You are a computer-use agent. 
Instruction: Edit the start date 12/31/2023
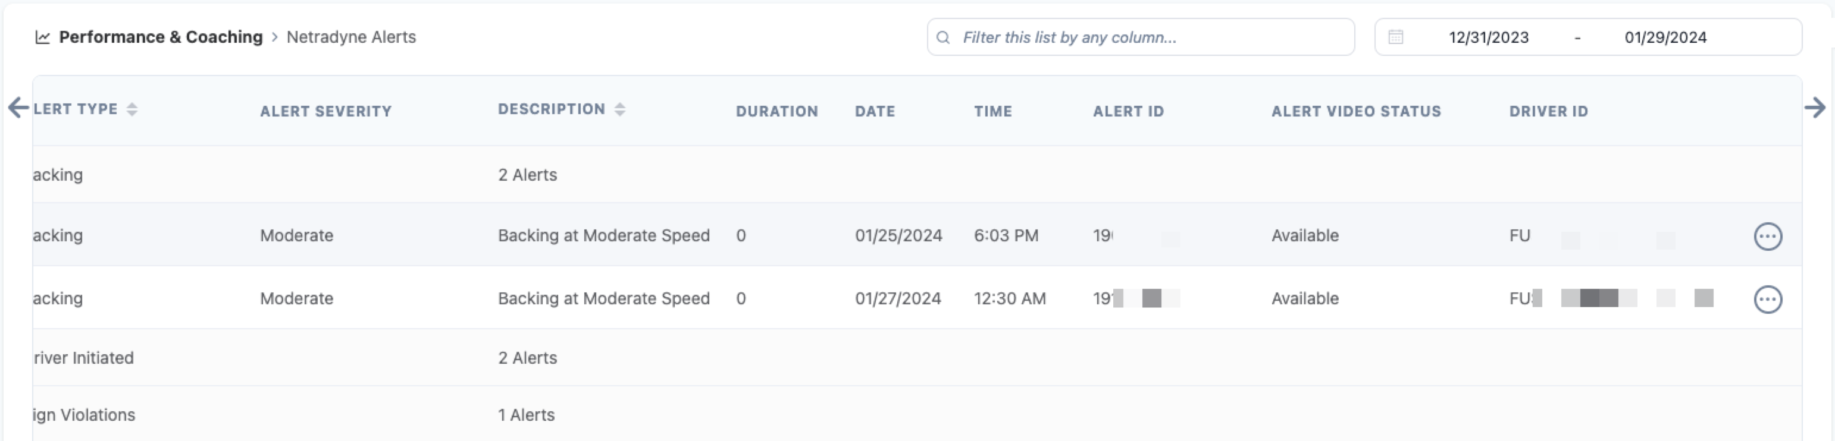click(x=1488, y=37)
